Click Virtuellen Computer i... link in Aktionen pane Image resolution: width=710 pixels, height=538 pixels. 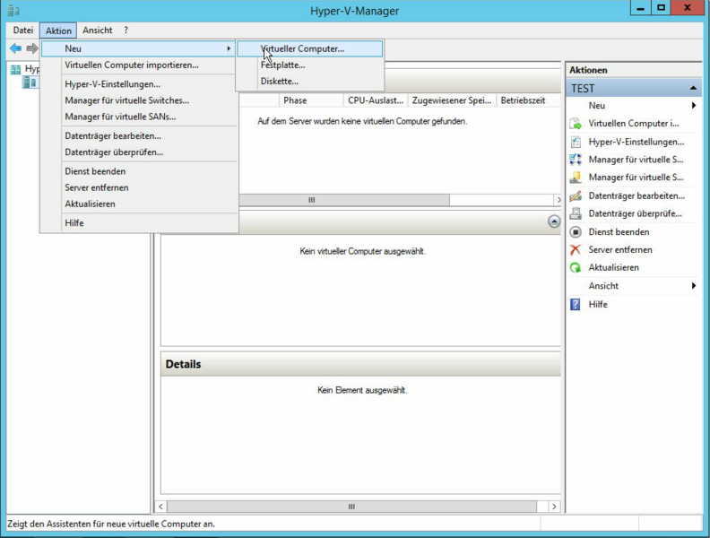[634, 123]
